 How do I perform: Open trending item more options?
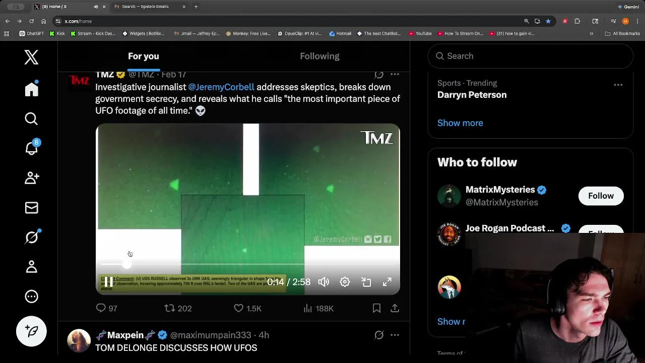[618, 85]
